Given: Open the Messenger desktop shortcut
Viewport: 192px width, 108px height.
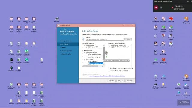Looking at the screenshot, I should pos(156,19).
